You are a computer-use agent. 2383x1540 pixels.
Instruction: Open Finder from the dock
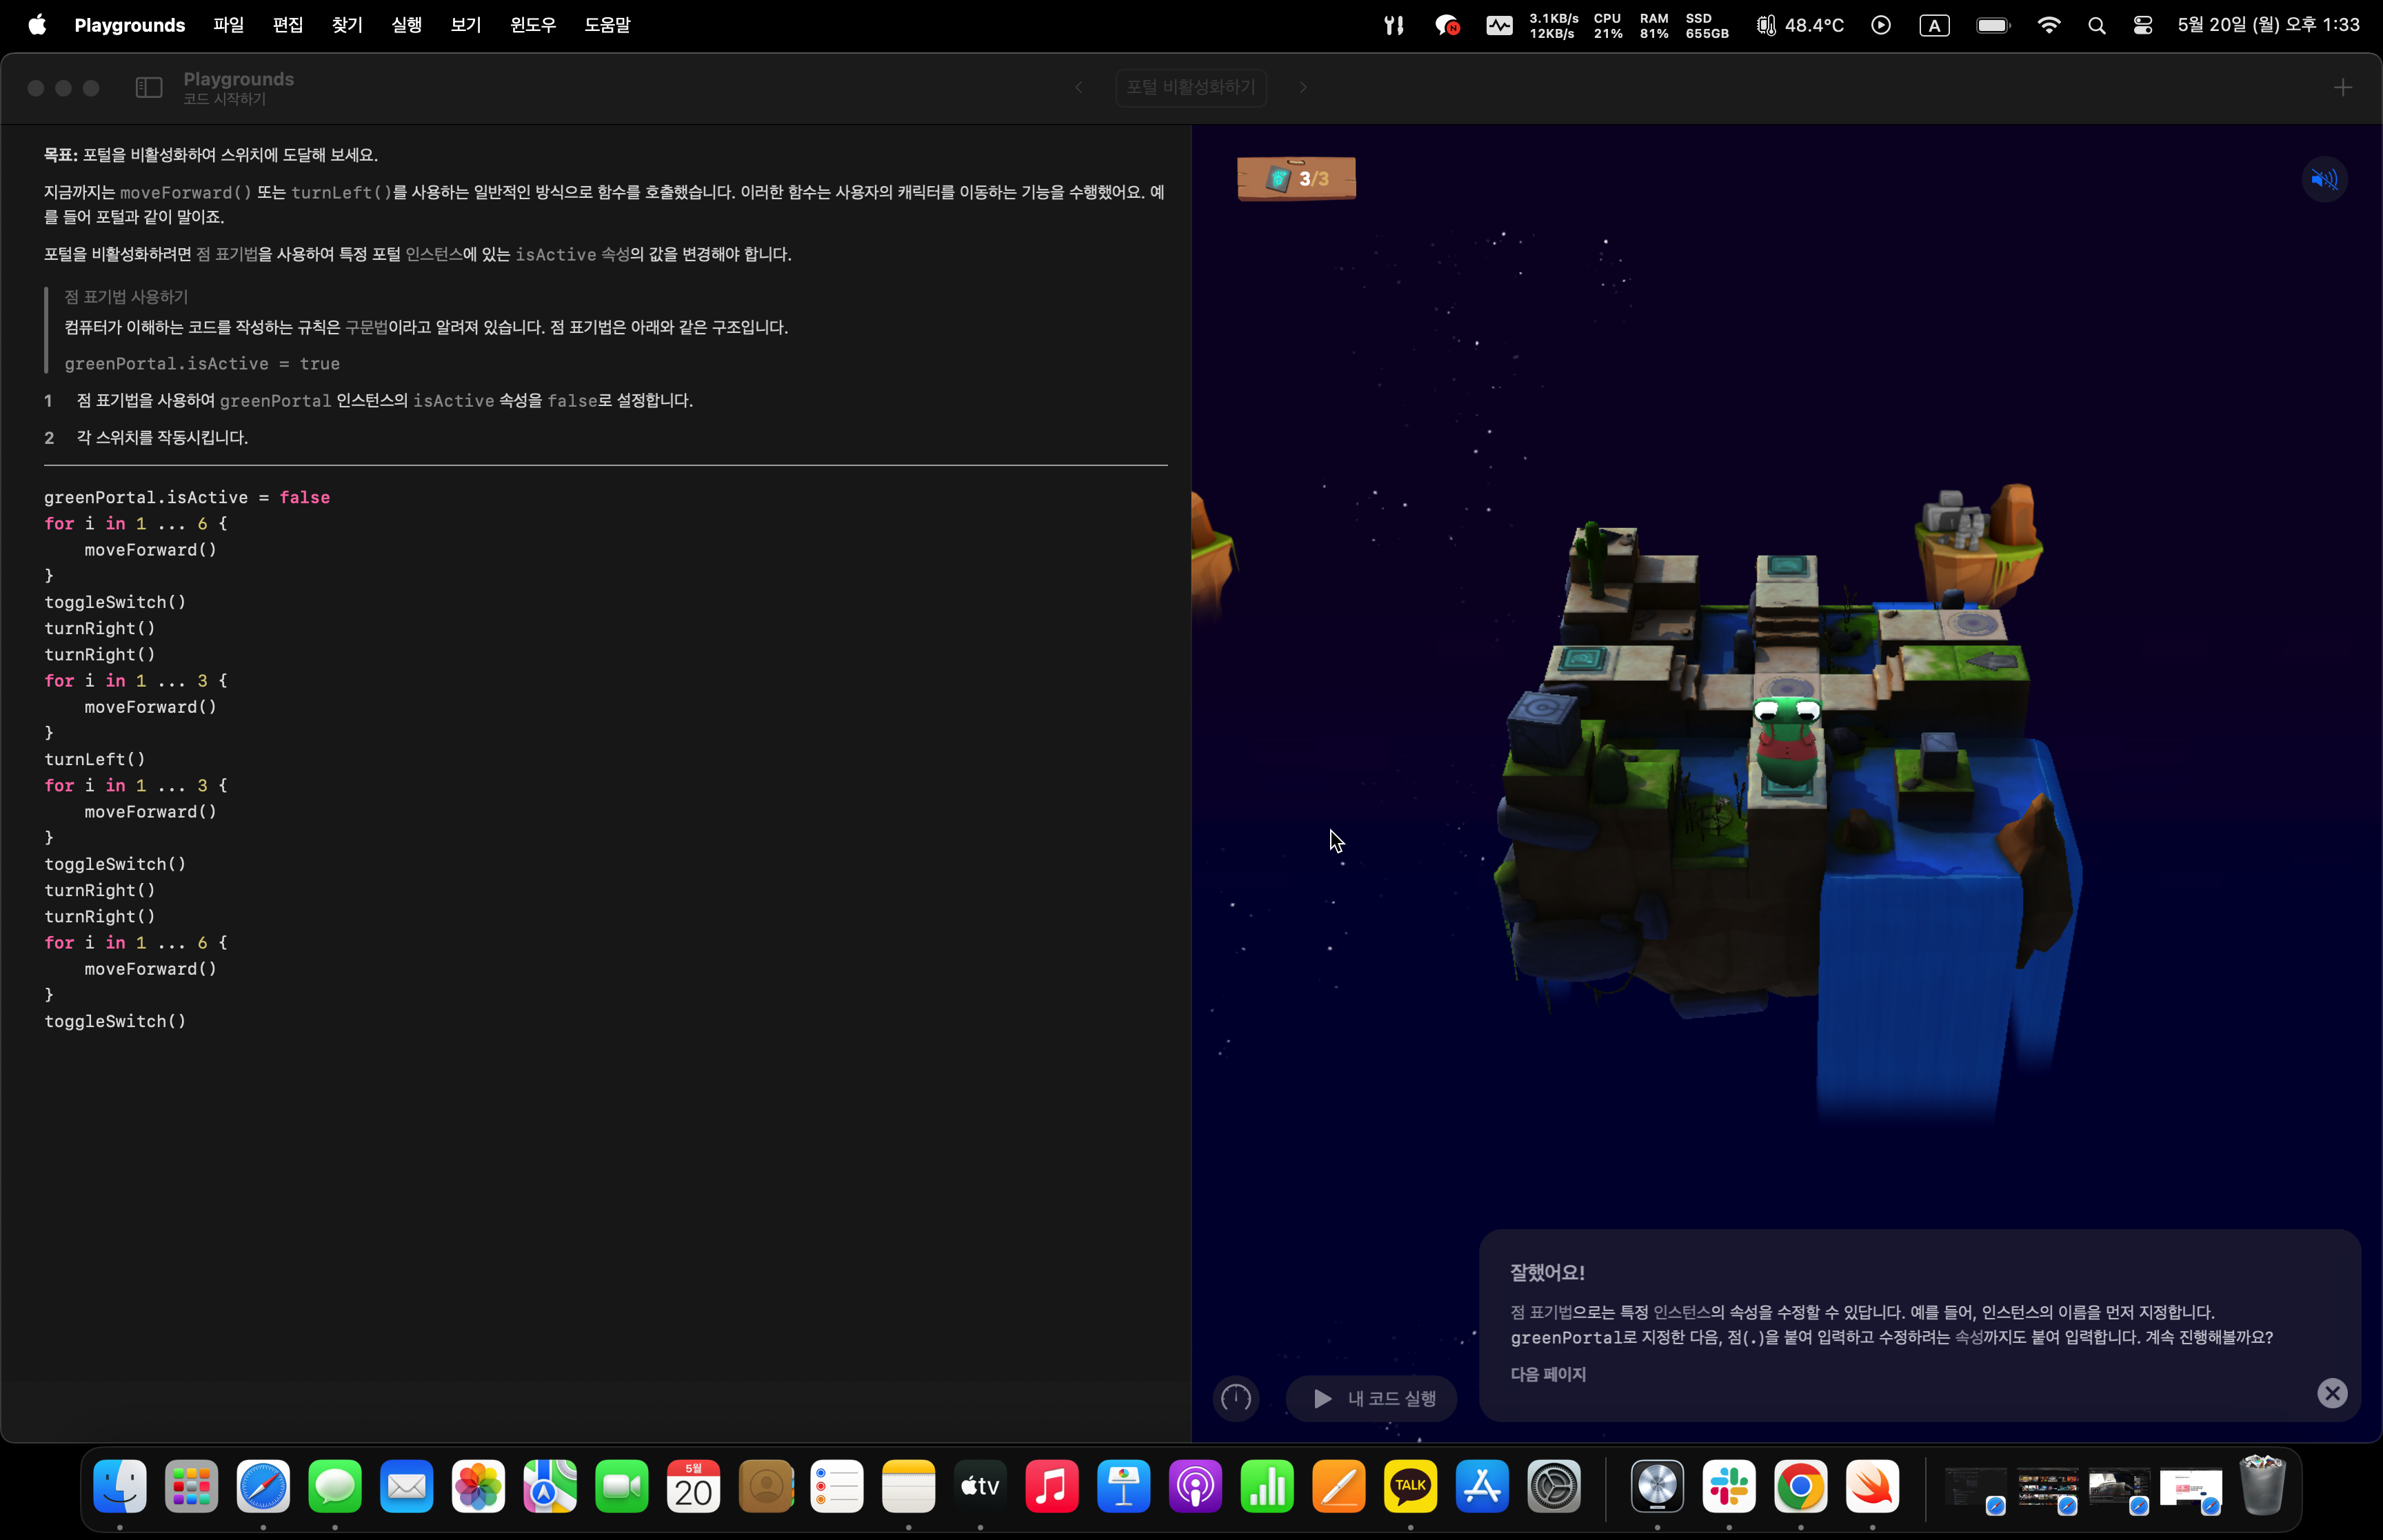[x=120, y=1486]
